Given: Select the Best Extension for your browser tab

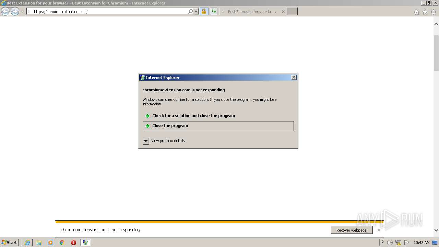Looking at the screenshot, I should (252, 12).
